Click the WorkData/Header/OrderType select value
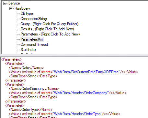The width and height of the screenshot is (148, 118). point(77,114)
